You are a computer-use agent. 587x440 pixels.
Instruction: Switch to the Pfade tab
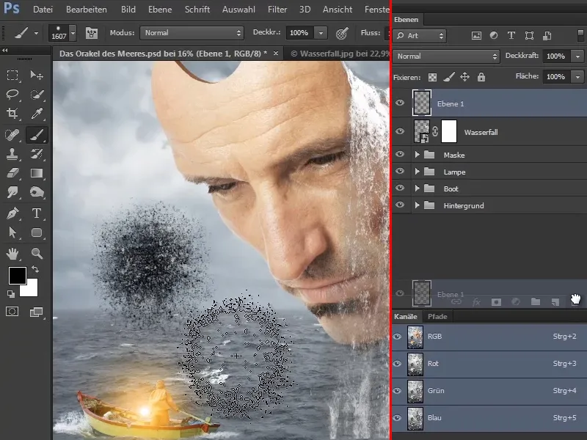coord(437,317)
